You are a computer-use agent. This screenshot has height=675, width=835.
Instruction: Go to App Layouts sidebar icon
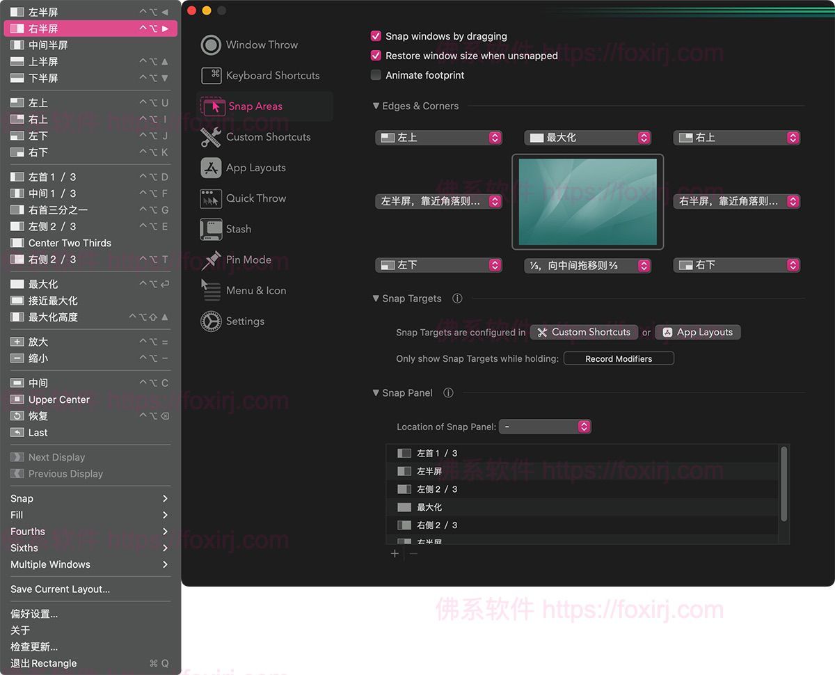click(211, 168)
